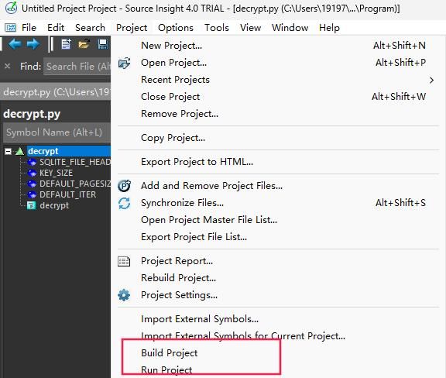Viewport: 446px width, 378px height.
Task: Select Project Settings... menu entry
Action: [x=278, y=295]
